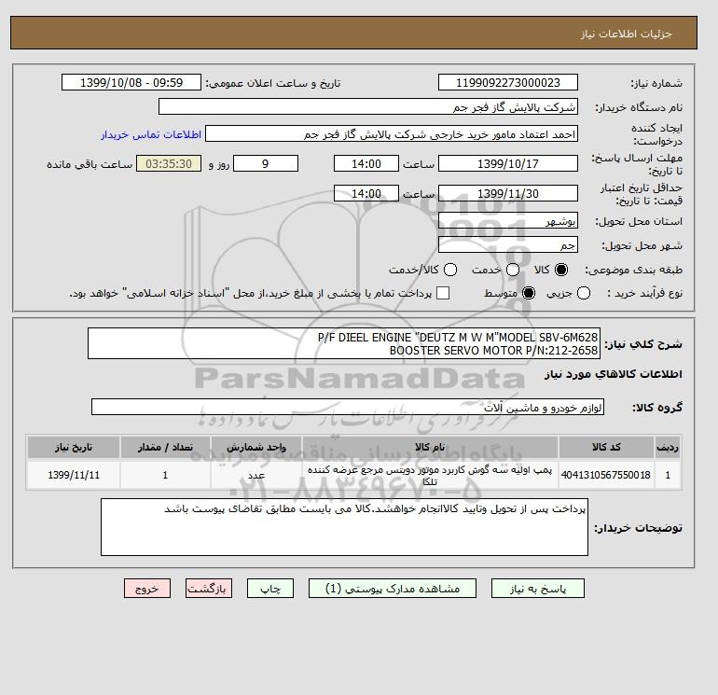Click the واحد شمارش column header
The width and height of the screenshot is (718, 695).
pyautogui.click(x=256, y=447)
